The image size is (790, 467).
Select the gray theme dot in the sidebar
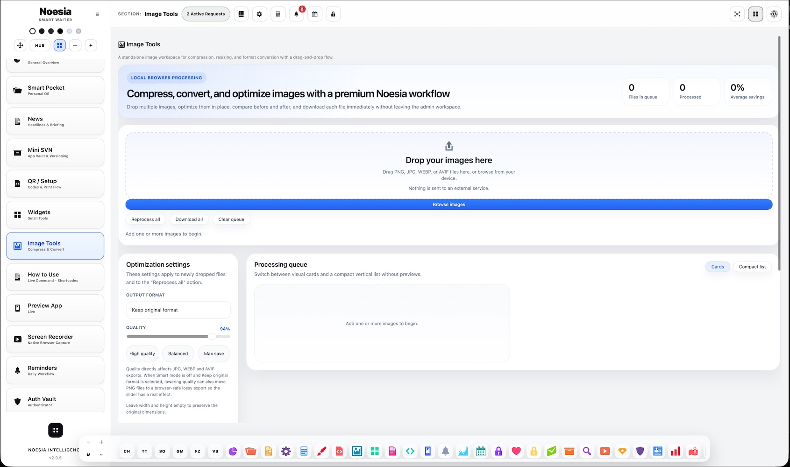tap(78, 31)
